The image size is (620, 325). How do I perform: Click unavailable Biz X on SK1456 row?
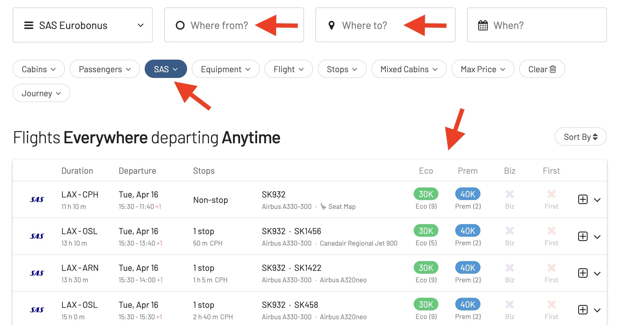click(x=509, y=231)
